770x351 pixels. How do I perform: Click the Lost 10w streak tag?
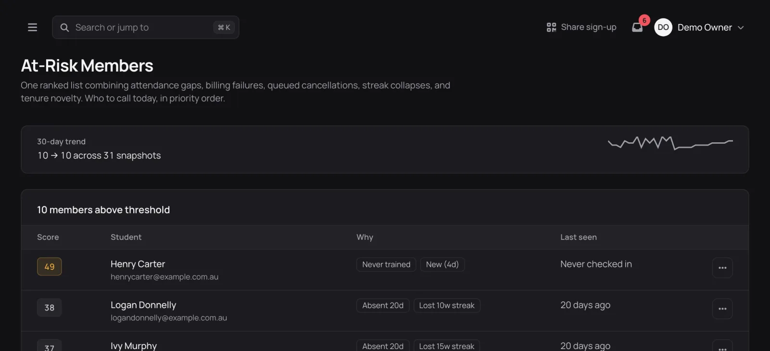[447, 305]
